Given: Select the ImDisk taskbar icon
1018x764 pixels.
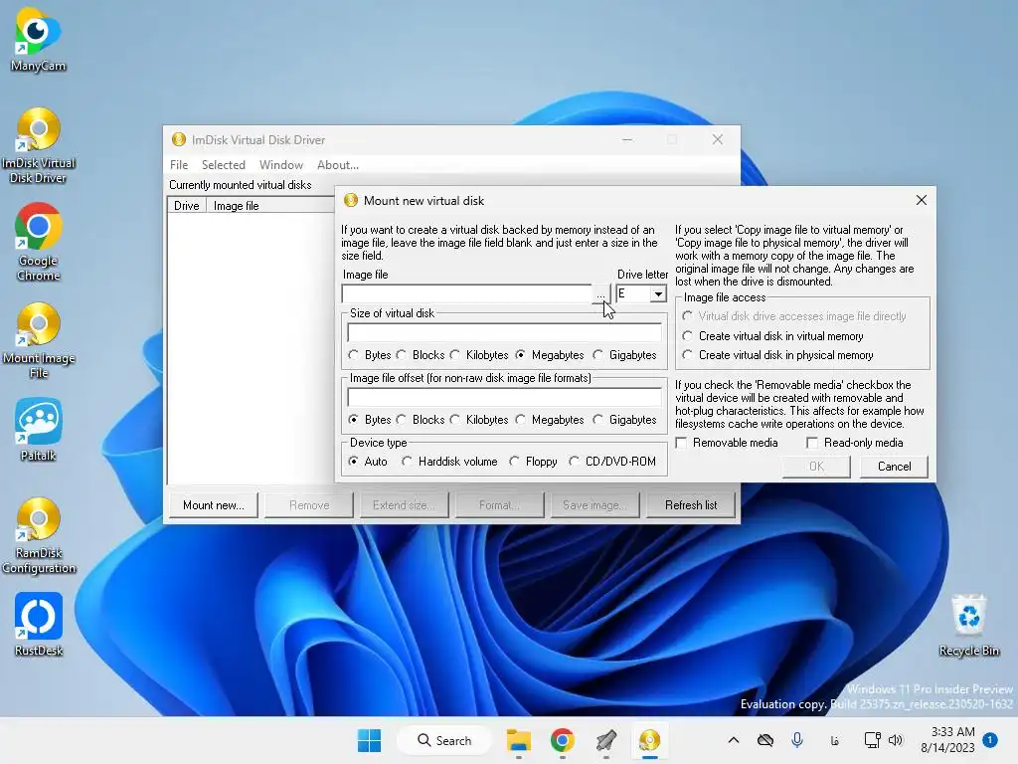Looking at the screenshot, I should coord(649,740).
